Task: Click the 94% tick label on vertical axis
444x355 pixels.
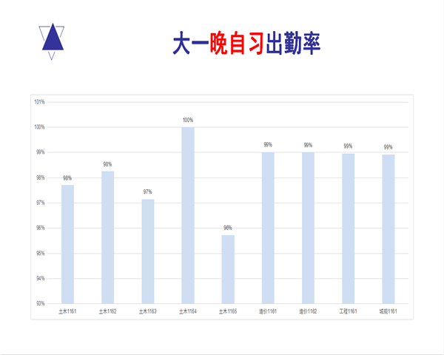Action: [x=40, y=278]
